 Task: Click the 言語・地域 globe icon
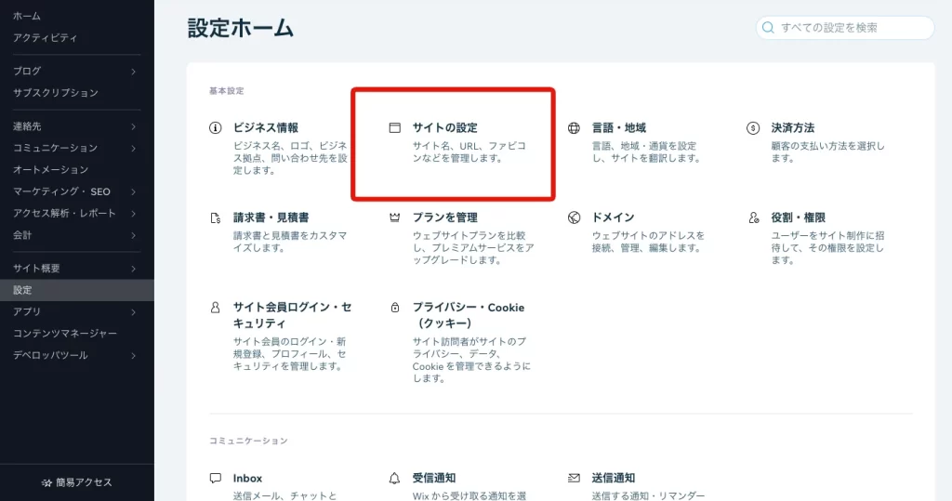tap(574, 128)
